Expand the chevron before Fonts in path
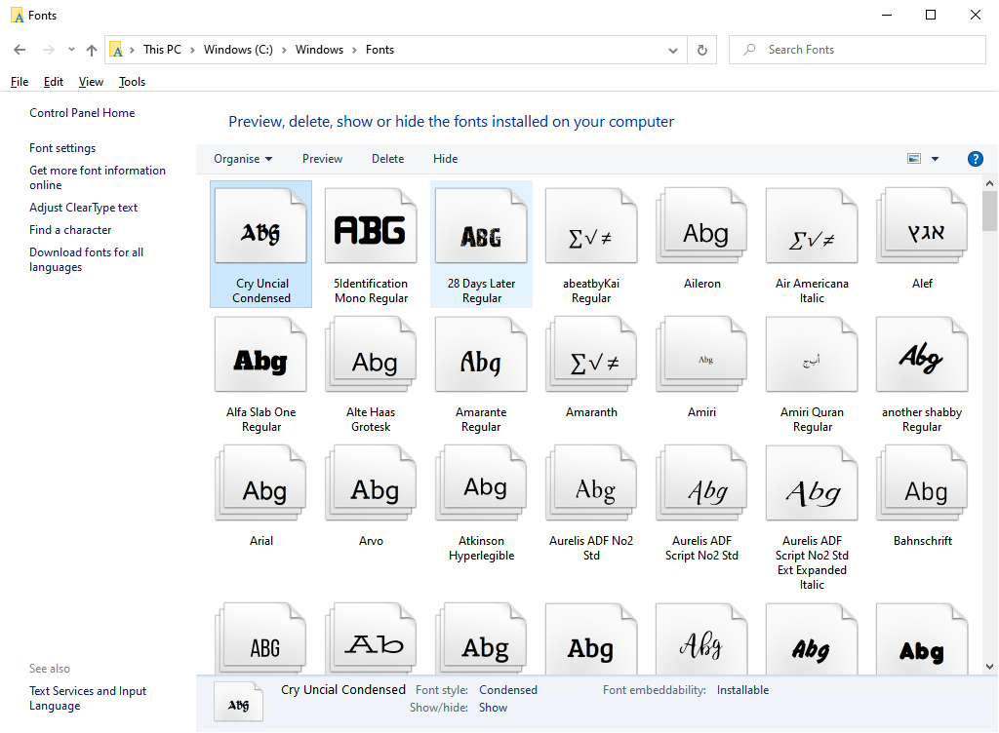Viewport: 999px width, 733px height. tap(354, 50)
